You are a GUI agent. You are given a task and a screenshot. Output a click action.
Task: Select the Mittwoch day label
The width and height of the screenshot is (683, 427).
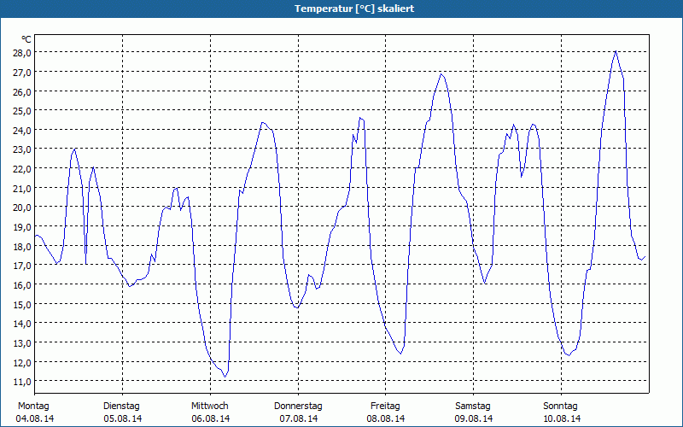[210, 407]
